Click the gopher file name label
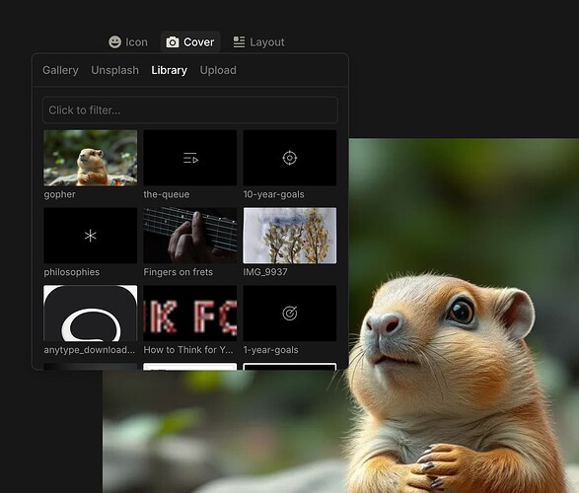579x493 pixels. pyautogui.click(x=59, y=194)
